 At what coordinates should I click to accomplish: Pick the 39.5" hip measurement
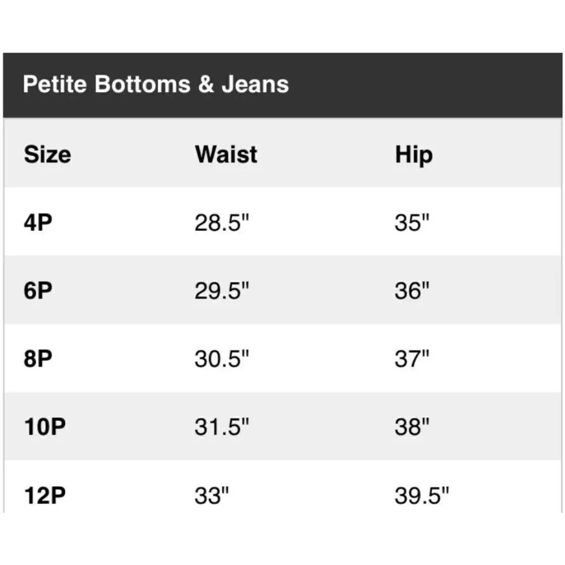point(422,496)
